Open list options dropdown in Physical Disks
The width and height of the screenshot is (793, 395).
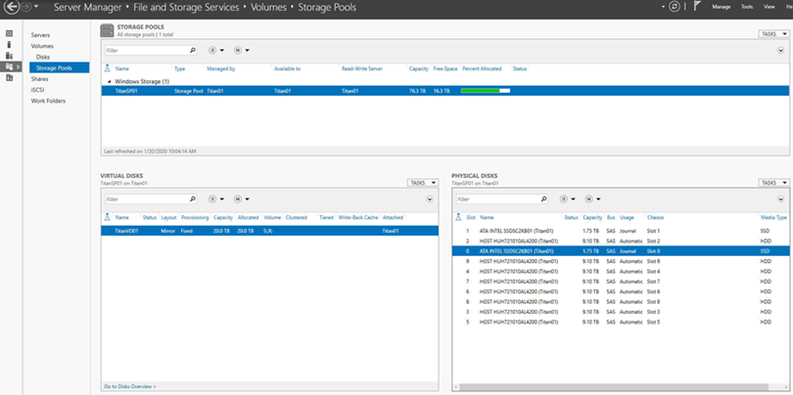tap(567, 199)
